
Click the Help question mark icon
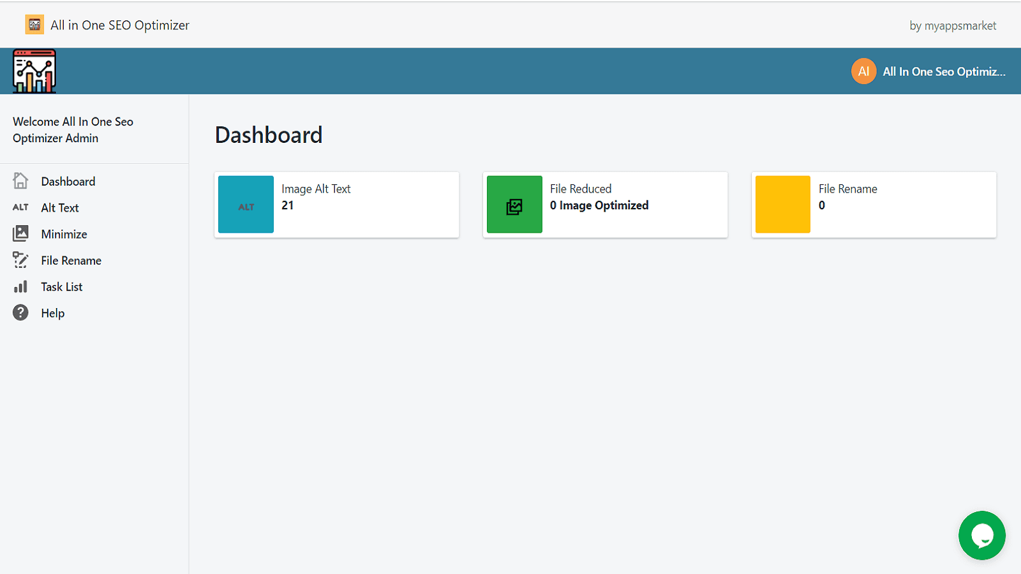click(20, 313)
